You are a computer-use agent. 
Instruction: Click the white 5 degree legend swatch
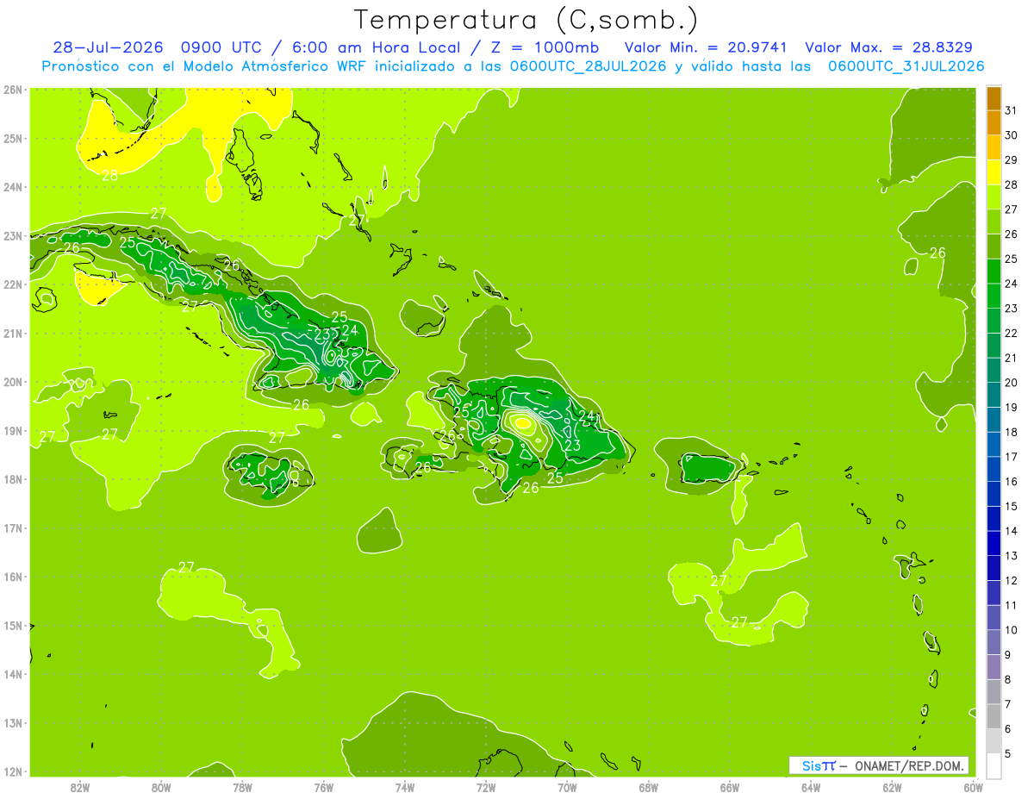994,765
